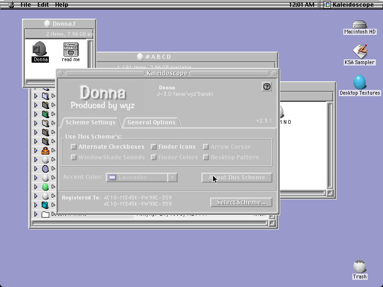Select the teal folder icon in list

click(x=45, y=205)
